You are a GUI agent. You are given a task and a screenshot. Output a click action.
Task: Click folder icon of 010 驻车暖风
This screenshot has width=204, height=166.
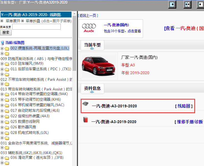coord(7,64)
